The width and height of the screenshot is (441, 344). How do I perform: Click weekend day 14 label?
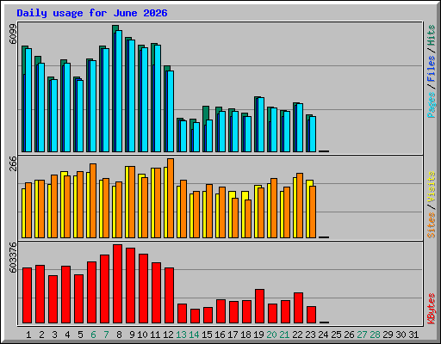194,335
